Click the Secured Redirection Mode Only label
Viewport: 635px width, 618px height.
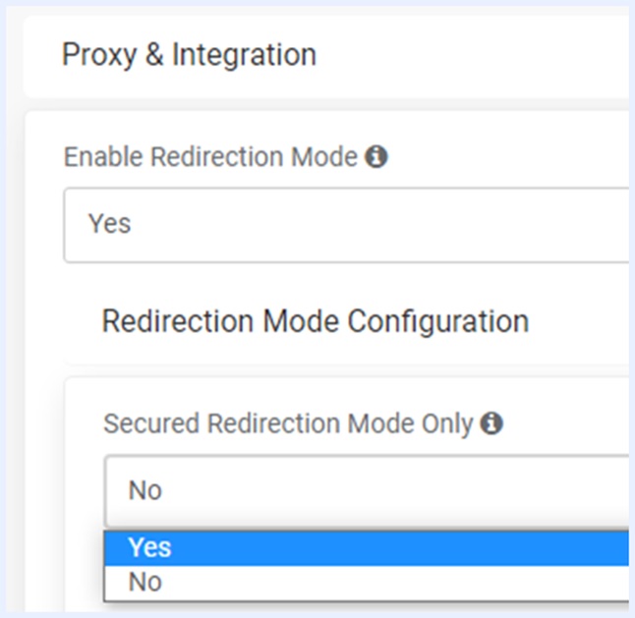(289, 423)
